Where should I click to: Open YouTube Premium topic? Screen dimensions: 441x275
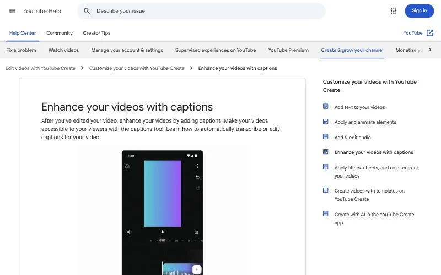[x=288, y=50]
